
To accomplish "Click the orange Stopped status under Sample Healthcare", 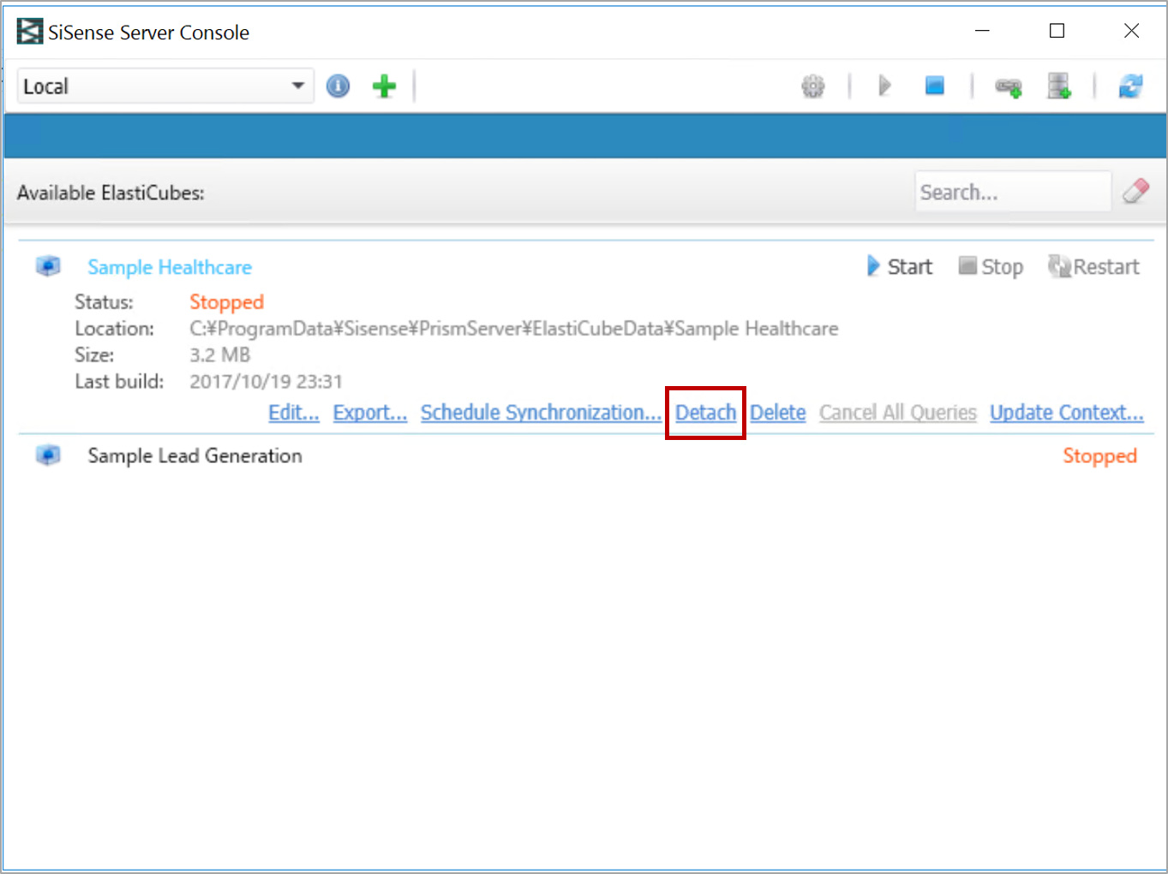I will [226, 302].
